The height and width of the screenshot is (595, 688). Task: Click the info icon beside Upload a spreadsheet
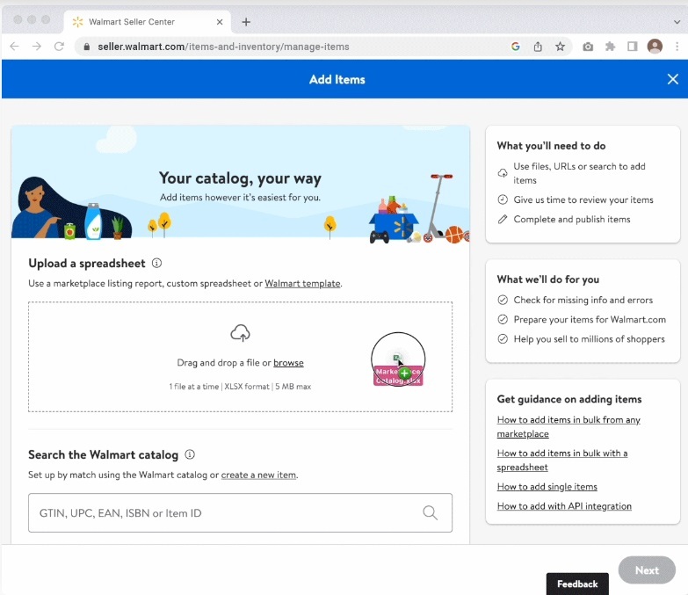coord(156,263)
